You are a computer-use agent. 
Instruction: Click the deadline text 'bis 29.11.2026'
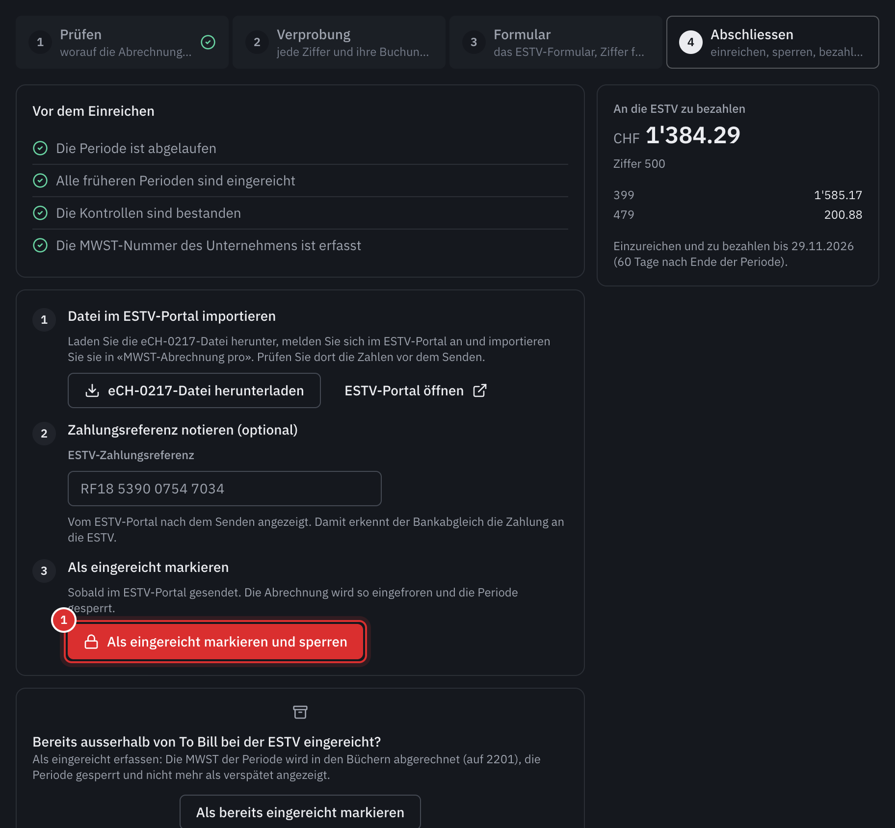(x=814, y=246)
